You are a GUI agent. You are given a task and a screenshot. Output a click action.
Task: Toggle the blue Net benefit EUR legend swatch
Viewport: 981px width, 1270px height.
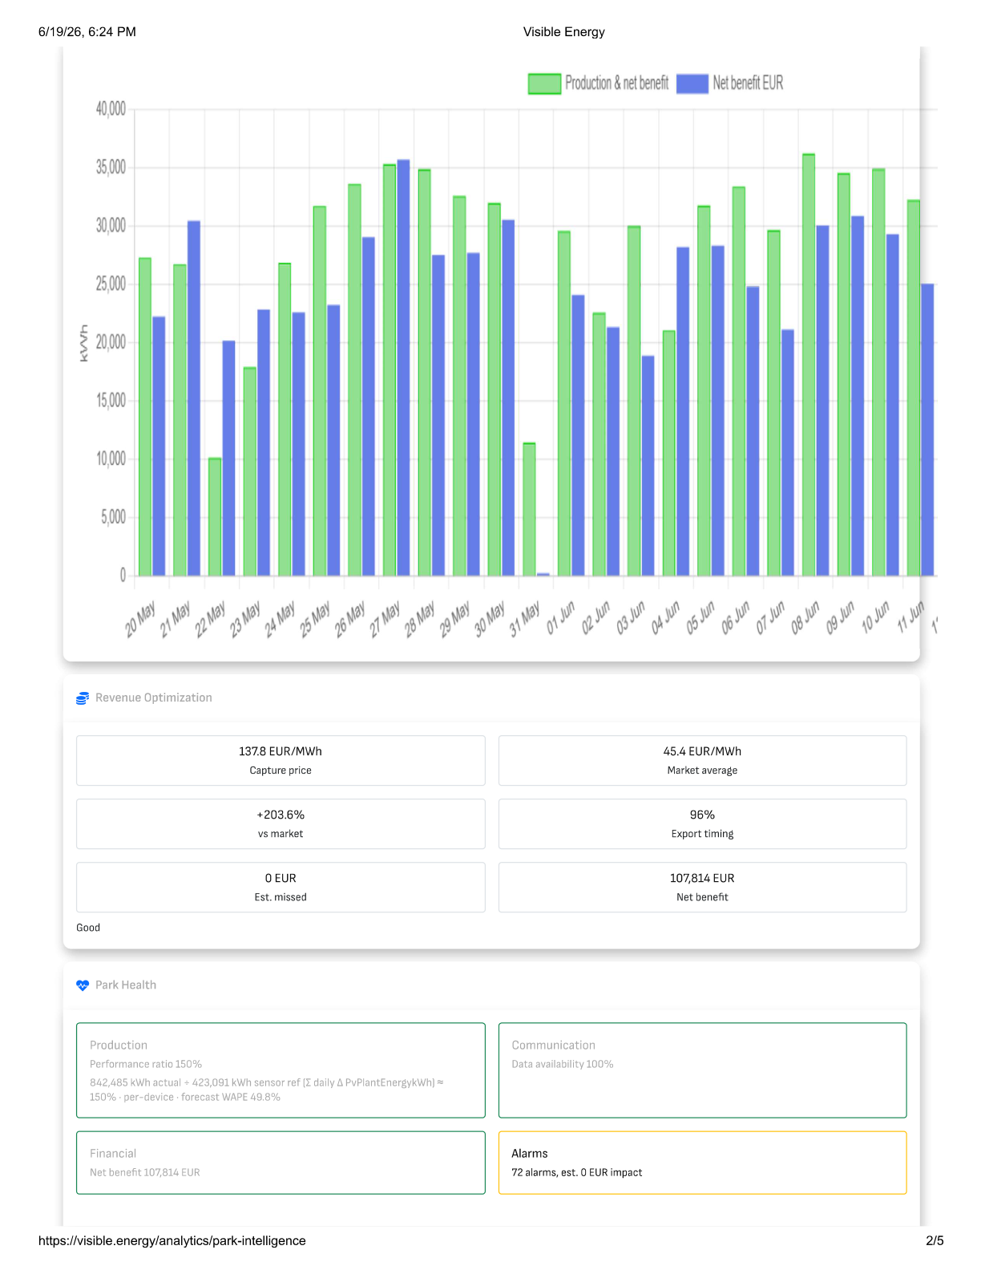(x=692, y=83)
